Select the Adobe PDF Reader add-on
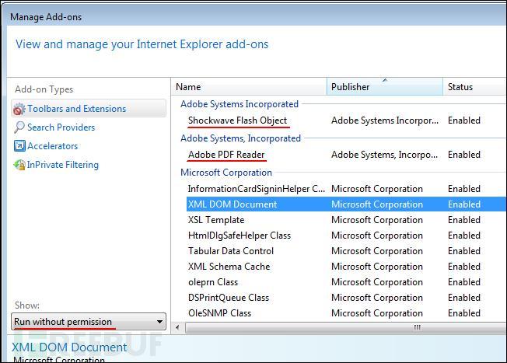507x363 pixels. click(226, 155)
